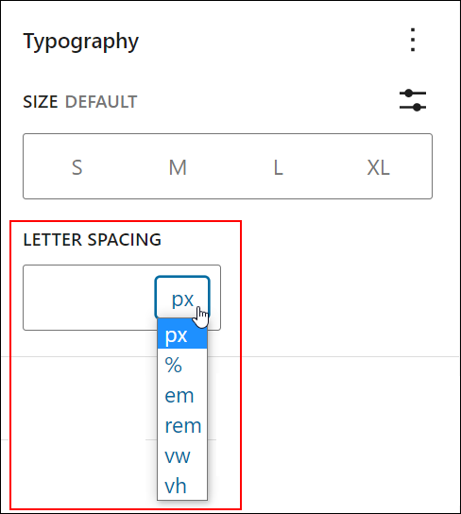Collapse the px unit selector button
The height and width of the screenshot is (514, 461).
(182, 297)
